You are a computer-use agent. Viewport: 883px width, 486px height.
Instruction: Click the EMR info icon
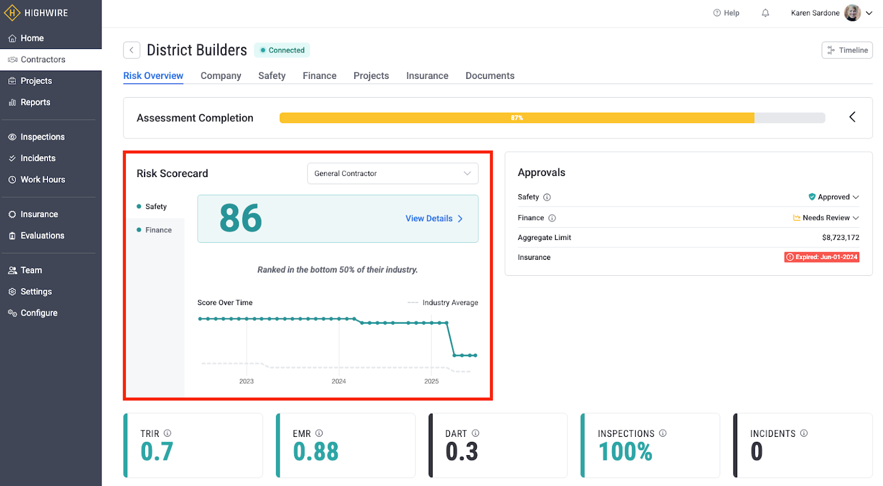[x=319, y=433]
